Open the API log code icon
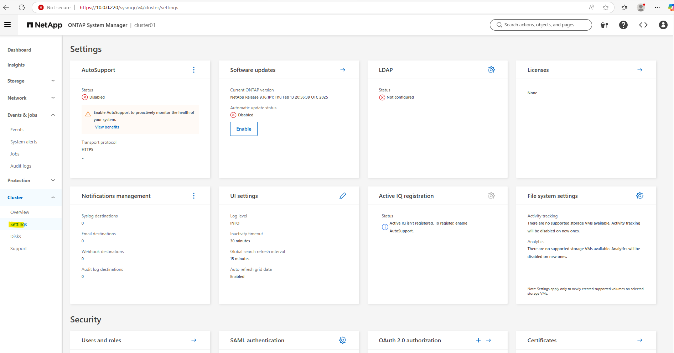The image size is (674, 353). click(643, 25)
